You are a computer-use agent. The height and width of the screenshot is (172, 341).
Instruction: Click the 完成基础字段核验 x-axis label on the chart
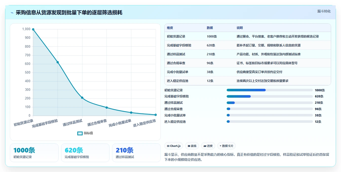coord(45,123)
